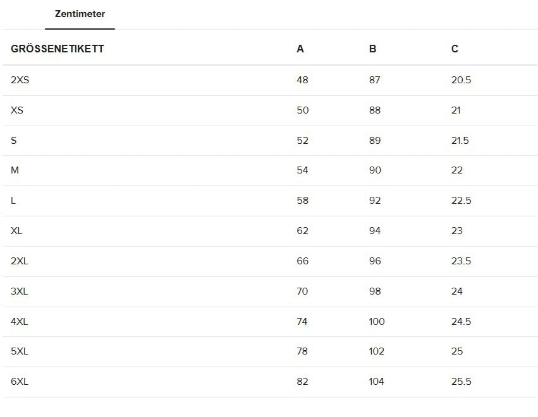Click the A value 54 for size M
The width and height of the screenshot is (538, 417).
302,170
